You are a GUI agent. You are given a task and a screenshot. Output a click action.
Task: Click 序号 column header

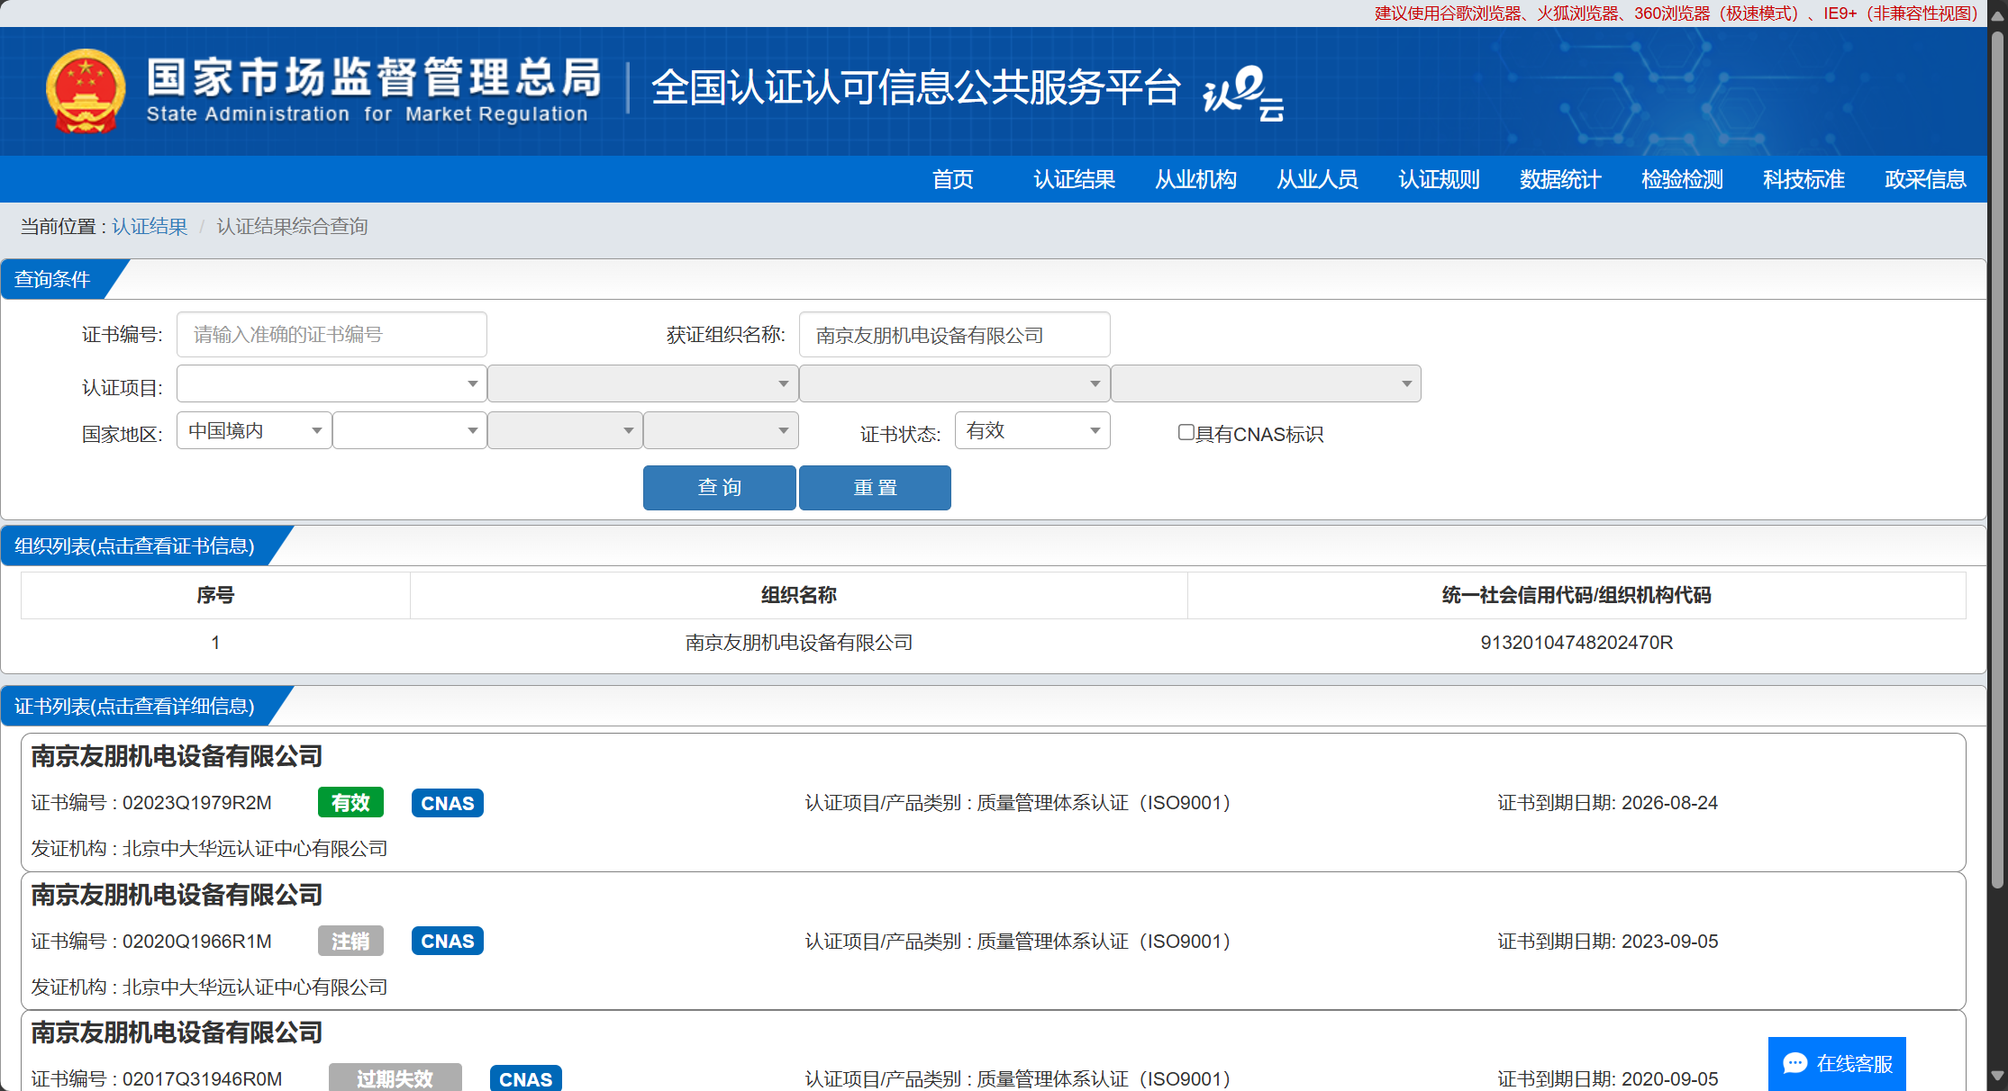(x=215, y=595)
